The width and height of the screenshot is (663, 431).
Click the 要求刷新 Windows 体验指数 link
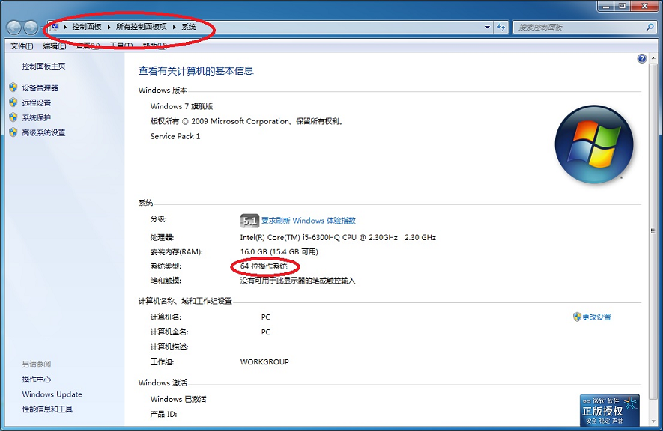pos(308,221)
